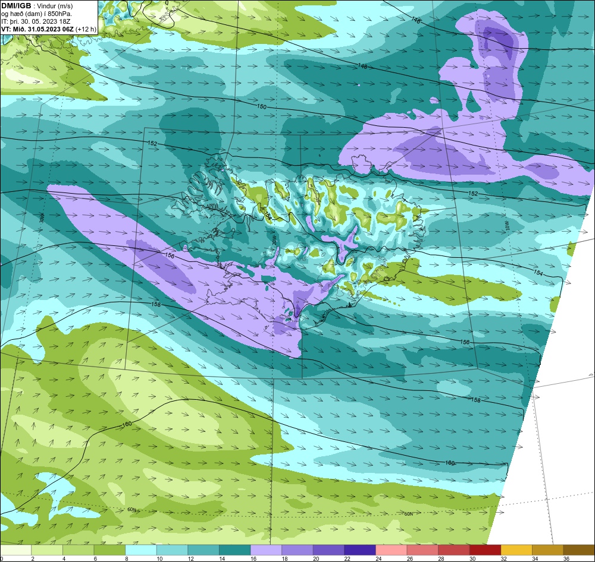Image resolution: width=595 pixels, height=562 pixels.
Task: Click the 'DMI/IGB : Vindur (m/s)' title
Action: tap(37, 6)
